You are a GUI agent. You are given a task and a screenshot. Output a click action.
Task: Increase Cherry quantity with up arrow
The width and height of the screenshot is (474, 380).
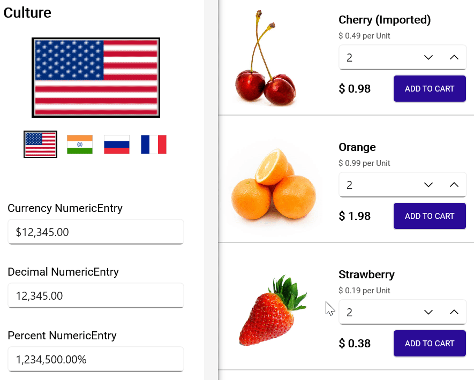(x=454, y=58)
